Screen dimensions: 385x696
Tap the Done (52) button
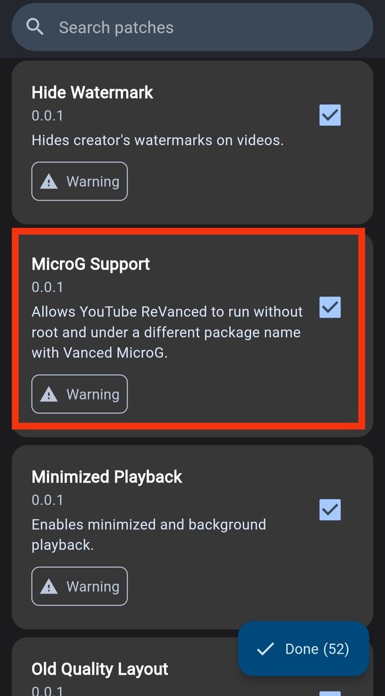[x=304, y=649]
